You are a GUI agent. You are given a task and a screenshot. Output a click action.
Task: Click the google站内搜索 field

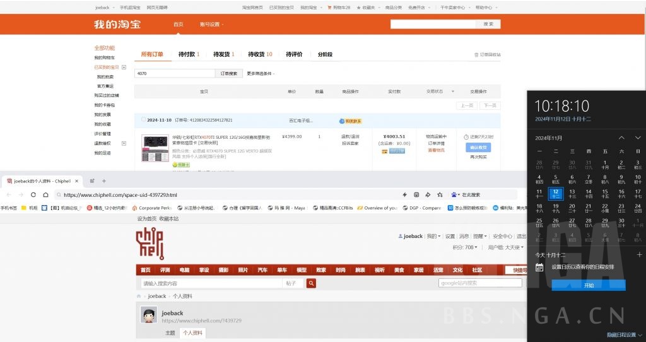click(x=480, y=283)
